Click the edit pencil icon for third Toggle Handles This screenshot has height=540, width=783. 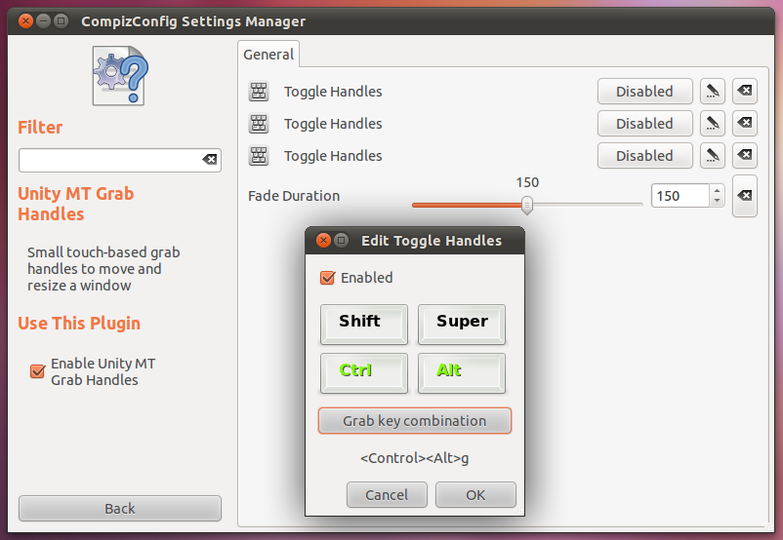[713, 156]
